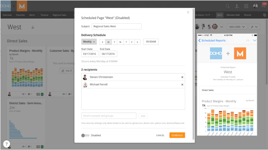Go to the Overview page tab
The image size is (268, 150).
click(7, 15)
